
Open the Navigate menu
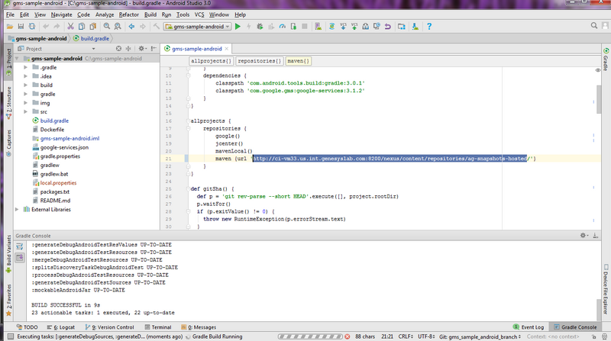click(61, 14)
